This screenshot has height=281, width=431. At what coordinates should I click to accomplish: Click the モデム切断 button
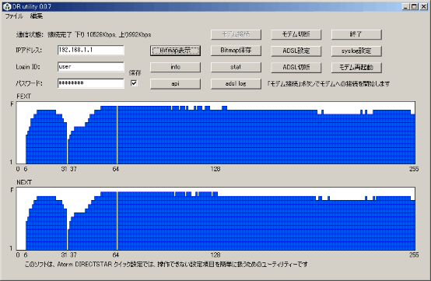click(296, 34)
